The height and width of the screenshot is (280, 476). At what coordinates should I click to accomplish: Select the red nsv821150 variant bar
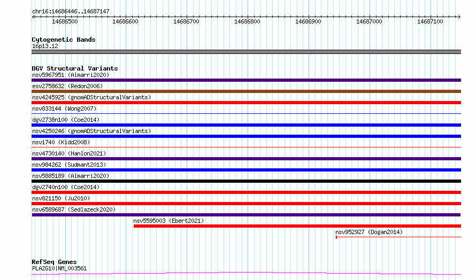coord(246,204)
